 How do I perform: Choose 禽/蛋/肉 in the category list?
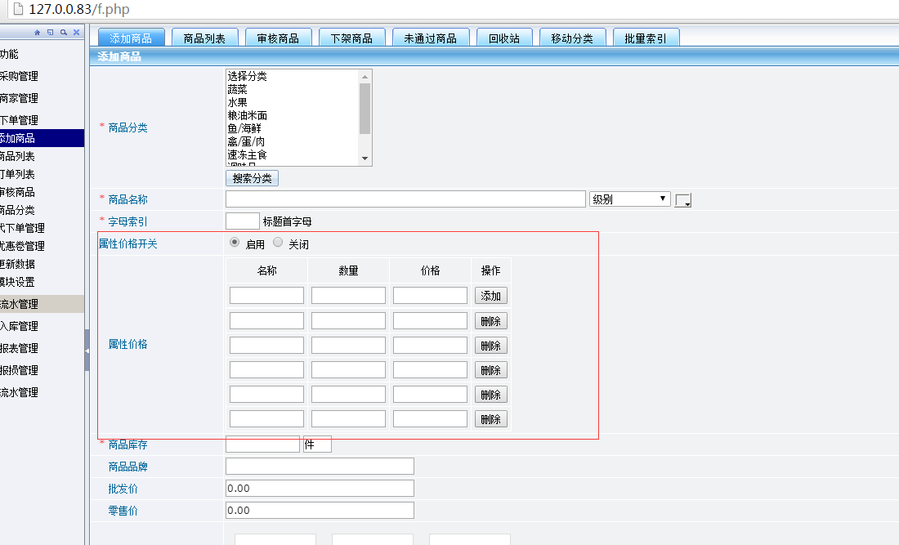[293, 142]
